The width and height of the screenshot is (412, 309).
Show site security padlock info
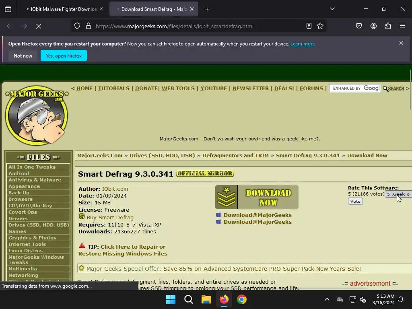pyautogui.click(x=89, y=26)
